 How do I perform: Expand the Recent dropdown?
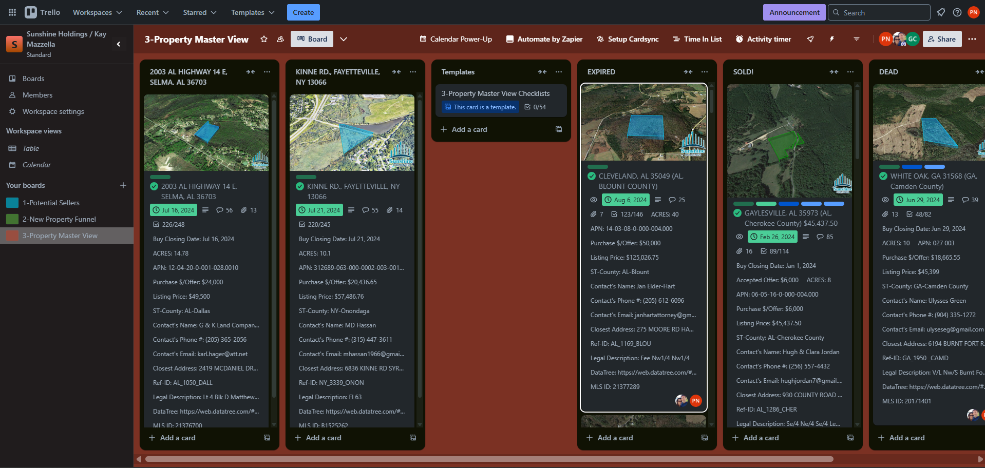point(153,12)
